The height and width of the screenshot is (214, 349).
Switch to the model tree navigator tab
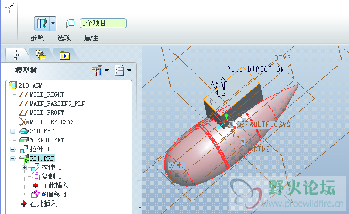(17, 55)
